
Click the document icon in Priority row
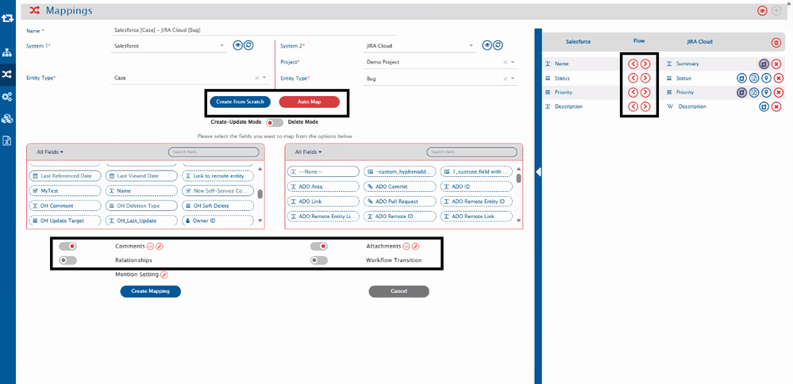(754, 92)
